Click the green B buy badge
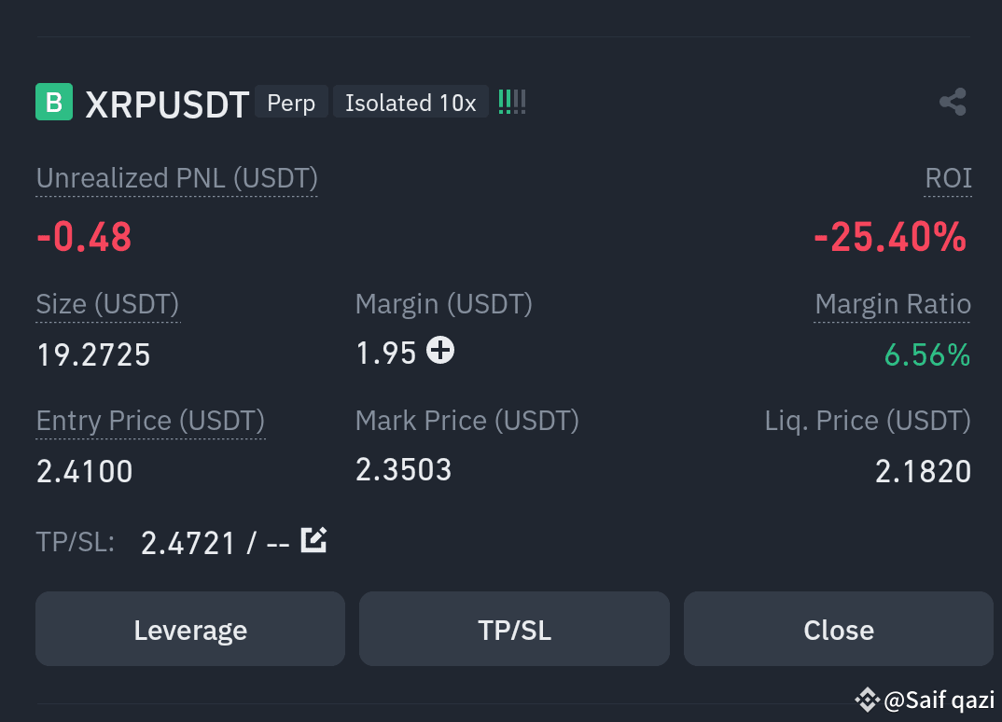 coord(54,103)
